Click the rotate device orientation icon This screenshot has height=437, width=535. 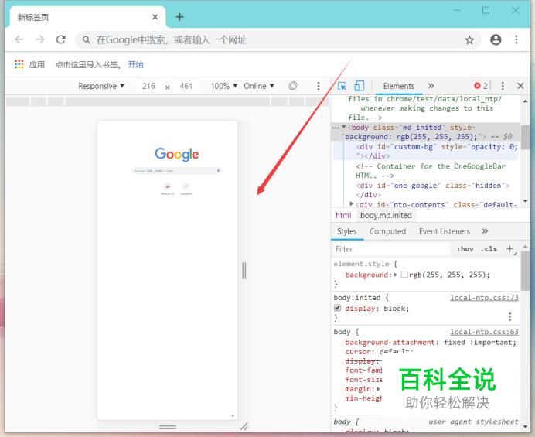293,86
